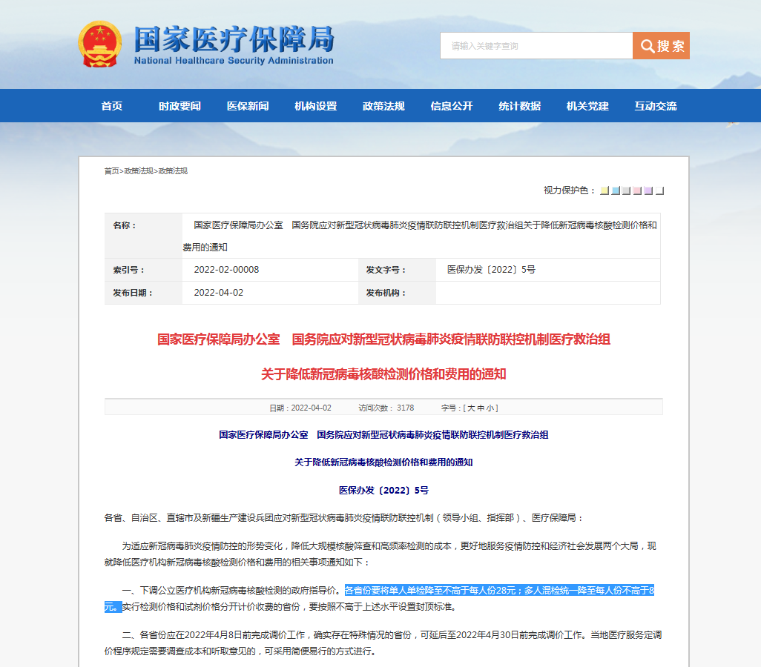Open 机关党建 in the navigation bar
Screen dimensions: 761x667
[x=587, y=106]
